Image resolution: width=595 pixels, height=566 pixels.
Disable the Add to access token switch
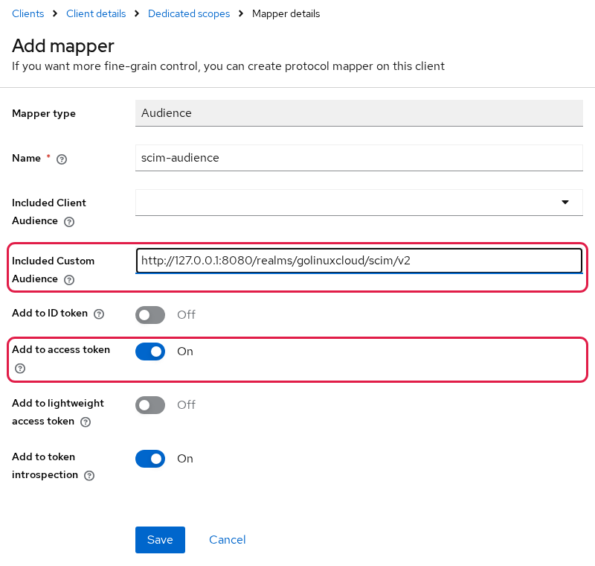pos(150,352)
